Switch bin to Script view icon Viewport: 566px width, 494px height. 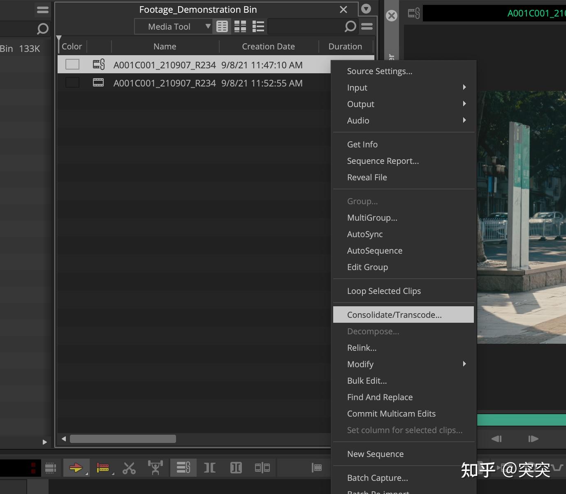[258, 27]
